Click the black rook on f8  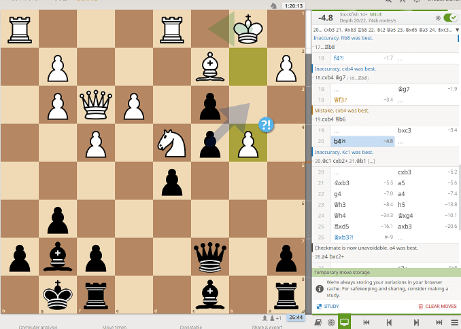coord(96,294)
